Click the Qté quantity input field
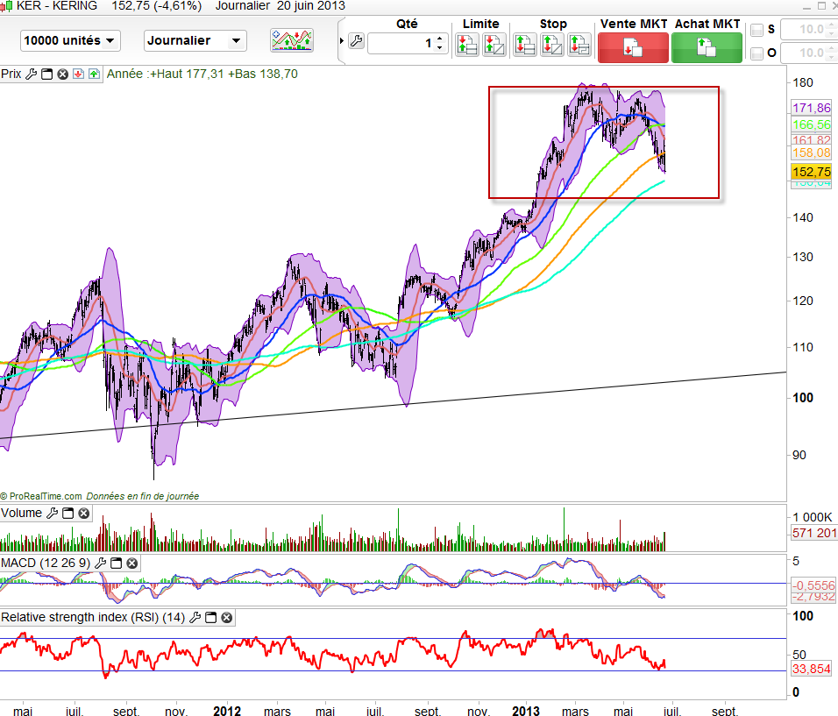This screenshot has width=838, height=716. point(401,43)
